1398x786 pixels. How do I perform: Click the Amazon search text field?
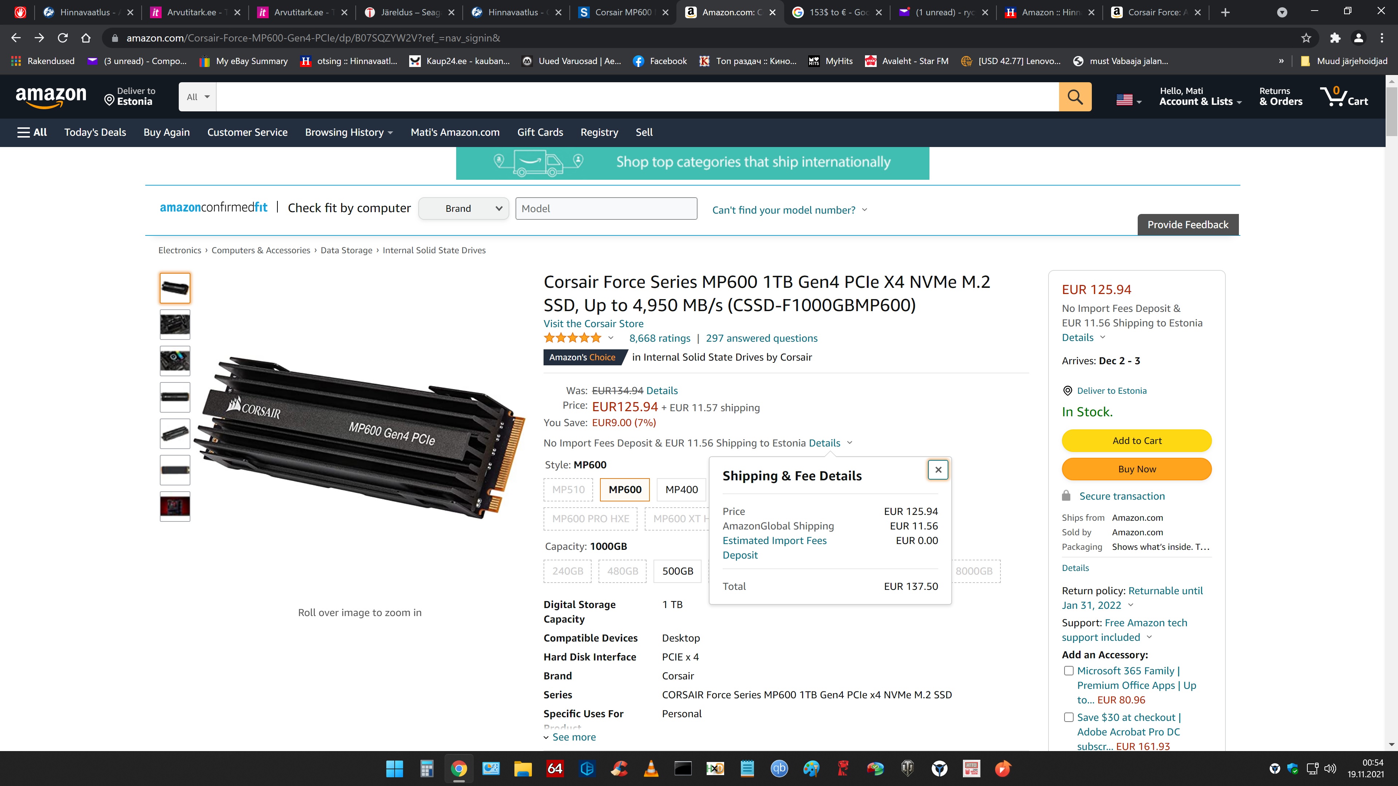coord(637,97)
